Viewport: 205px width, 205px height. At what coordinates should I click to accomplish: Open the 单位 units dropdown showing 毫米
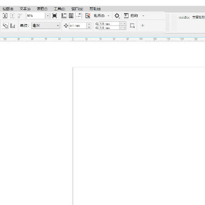46,26
